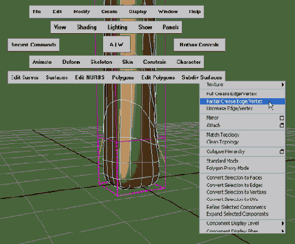
Task: Choose Partial Crease Edge/Vertex
Action: coord(242,101)
